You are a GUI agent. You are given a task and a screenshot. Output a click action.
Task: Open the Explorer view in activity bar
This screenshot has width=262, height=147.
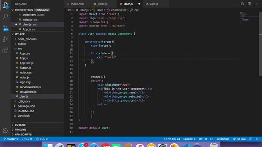[5, 5]
